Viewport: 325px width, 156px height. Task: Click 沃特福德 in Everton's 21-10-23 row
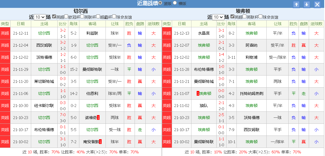click(x=251, y=118)
